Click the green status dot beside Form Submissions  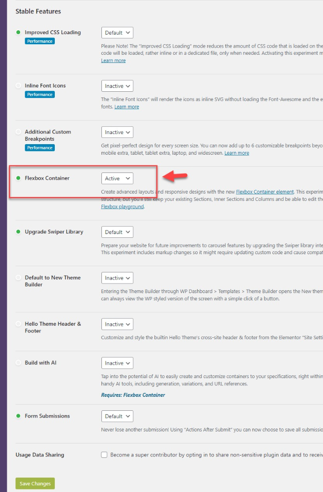tap(18, 416)
